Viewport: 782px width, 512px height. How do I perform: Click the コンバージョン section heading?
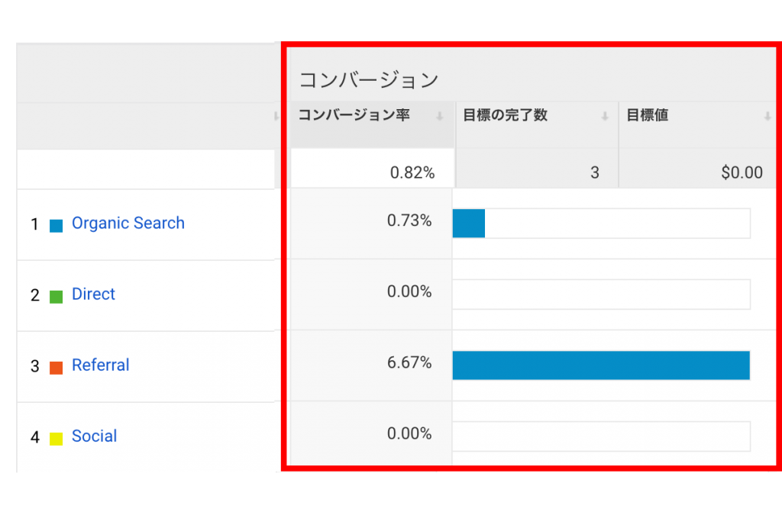pos(368,80)
